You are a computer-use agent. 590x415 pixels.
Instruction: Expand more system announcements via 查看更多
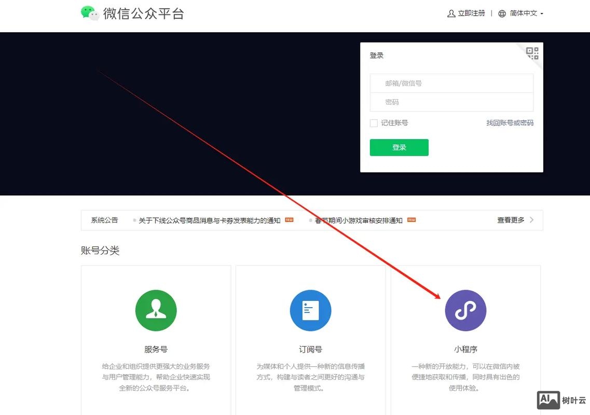[510, 219]
